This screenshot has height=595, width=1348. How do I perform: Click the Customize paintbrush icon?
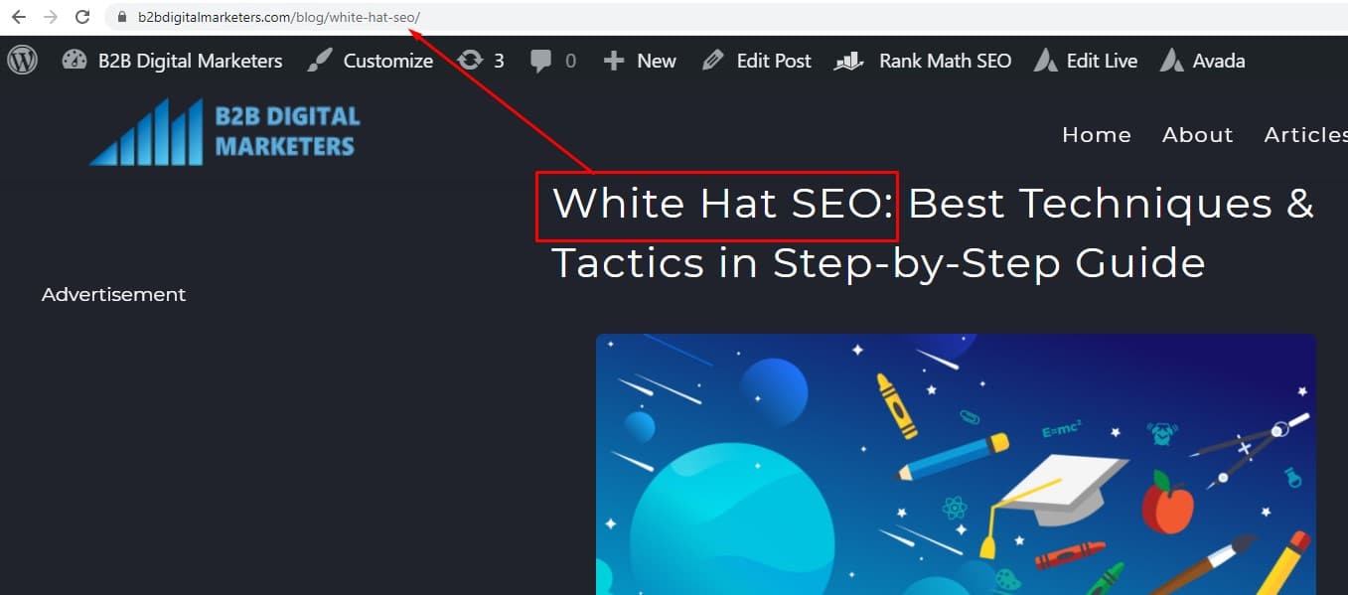319,60
